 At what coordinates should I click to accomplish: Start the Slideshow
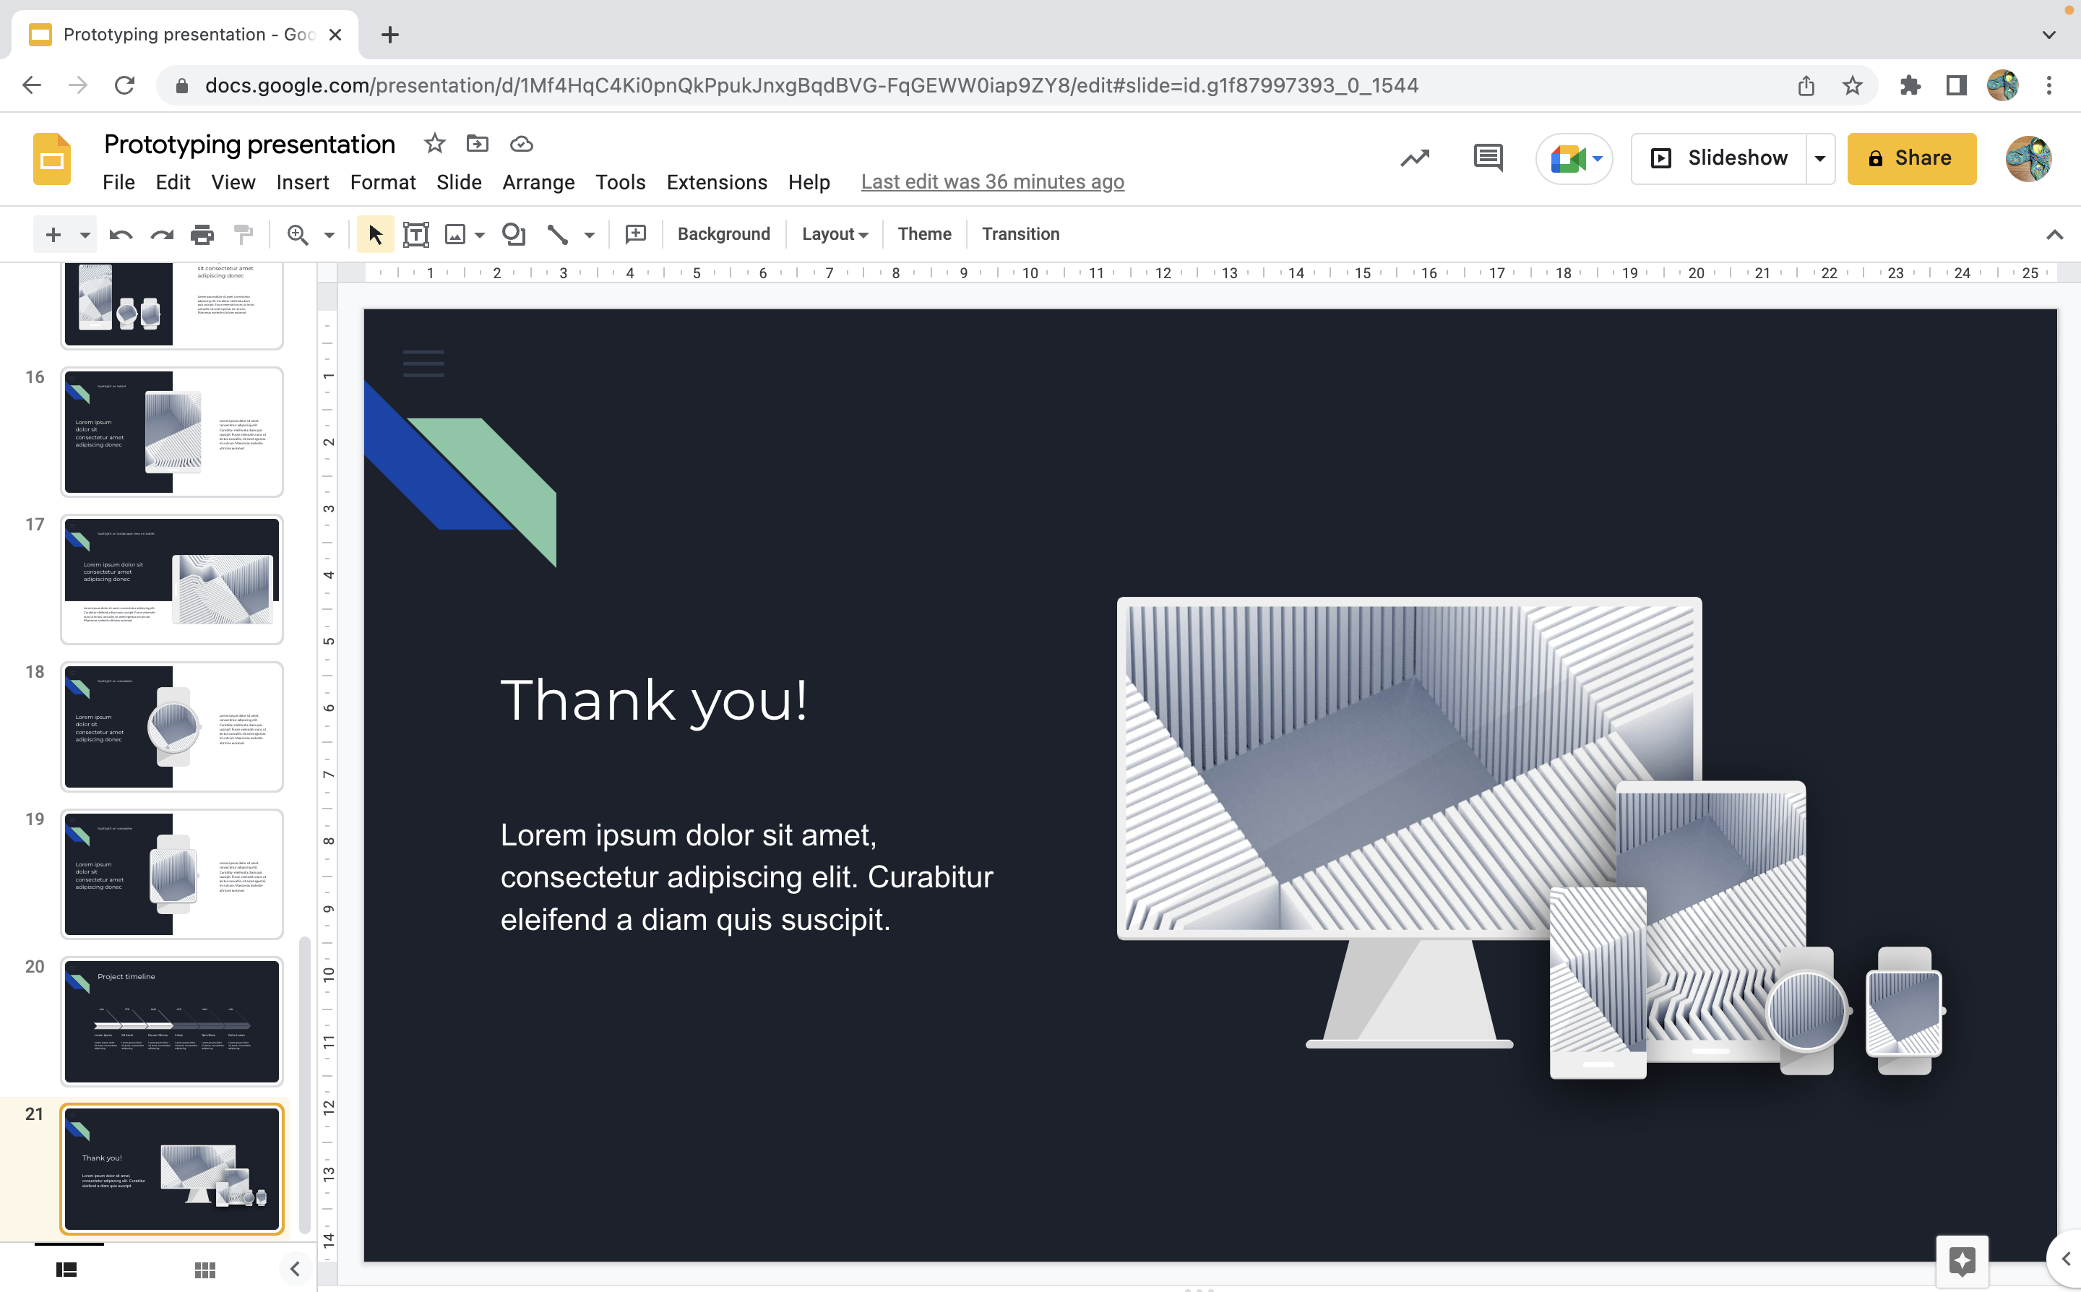click(x=1719, y=158)
